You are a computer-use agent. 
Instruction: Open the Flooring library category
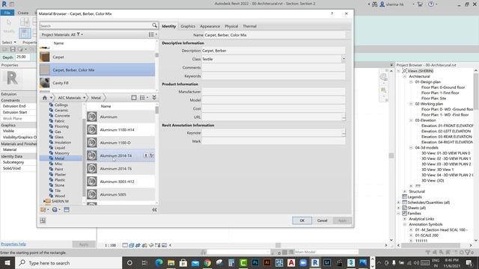[61, 126]
